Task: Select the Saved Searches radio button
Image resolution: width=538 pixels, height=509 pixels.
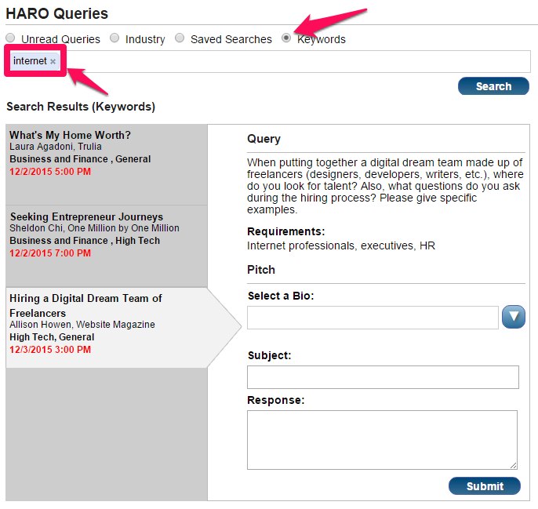Action: pyautogui.click(x=180, y=38)
